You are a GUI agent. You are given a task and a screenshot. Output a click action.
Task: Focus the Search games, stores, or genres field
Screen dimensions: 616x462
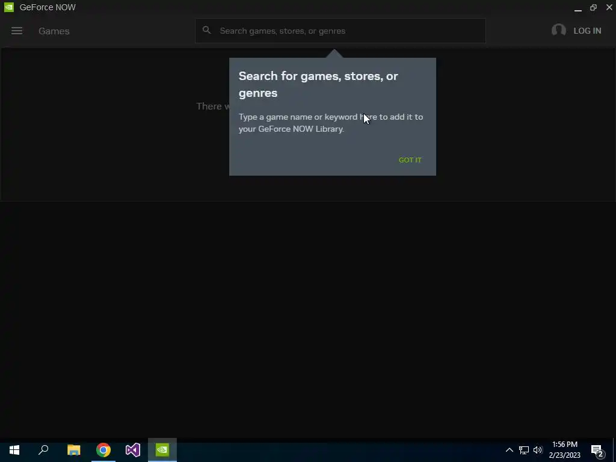340,31
